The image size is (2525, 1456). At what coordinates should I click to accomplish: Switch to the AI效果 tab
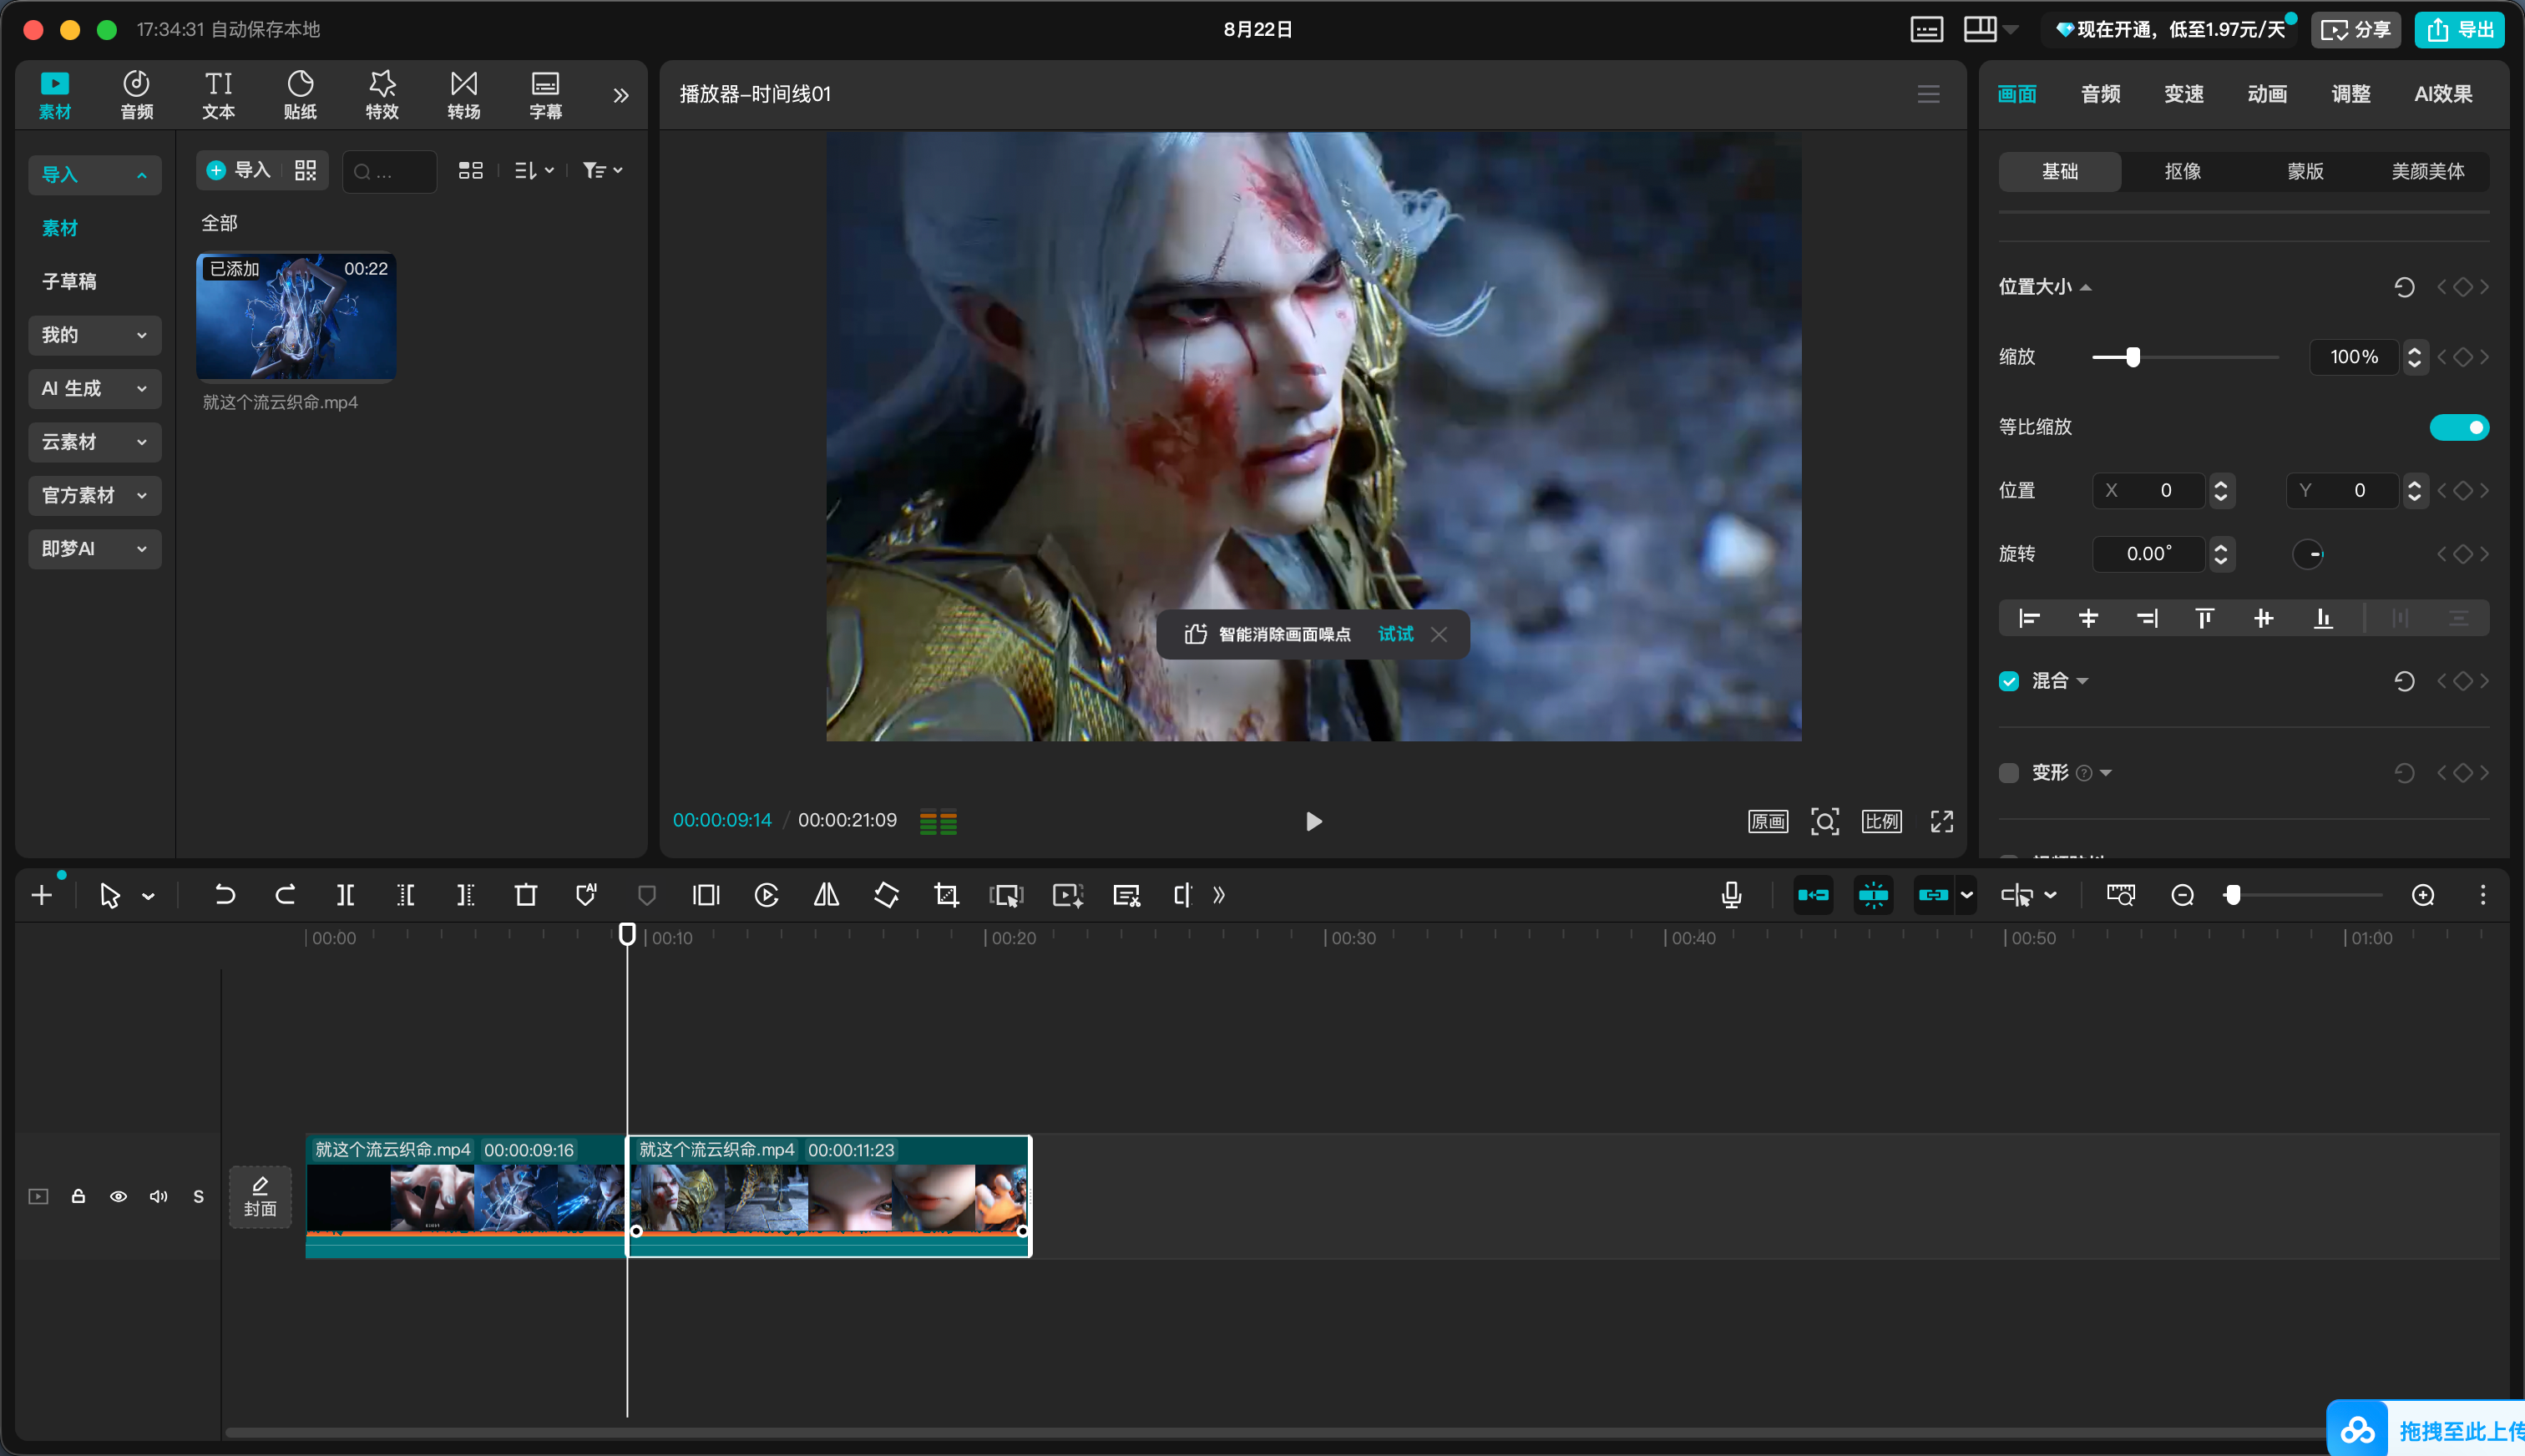[x=2443, y=94]
